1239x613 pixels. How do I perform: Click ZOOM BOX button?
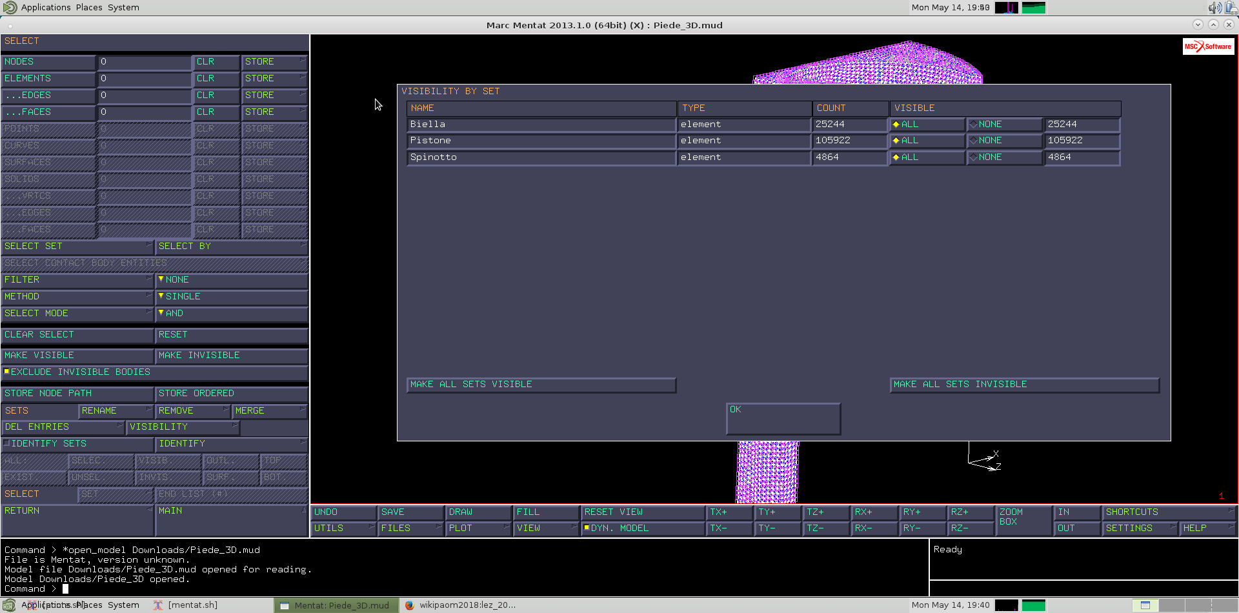coord(1023,520)
